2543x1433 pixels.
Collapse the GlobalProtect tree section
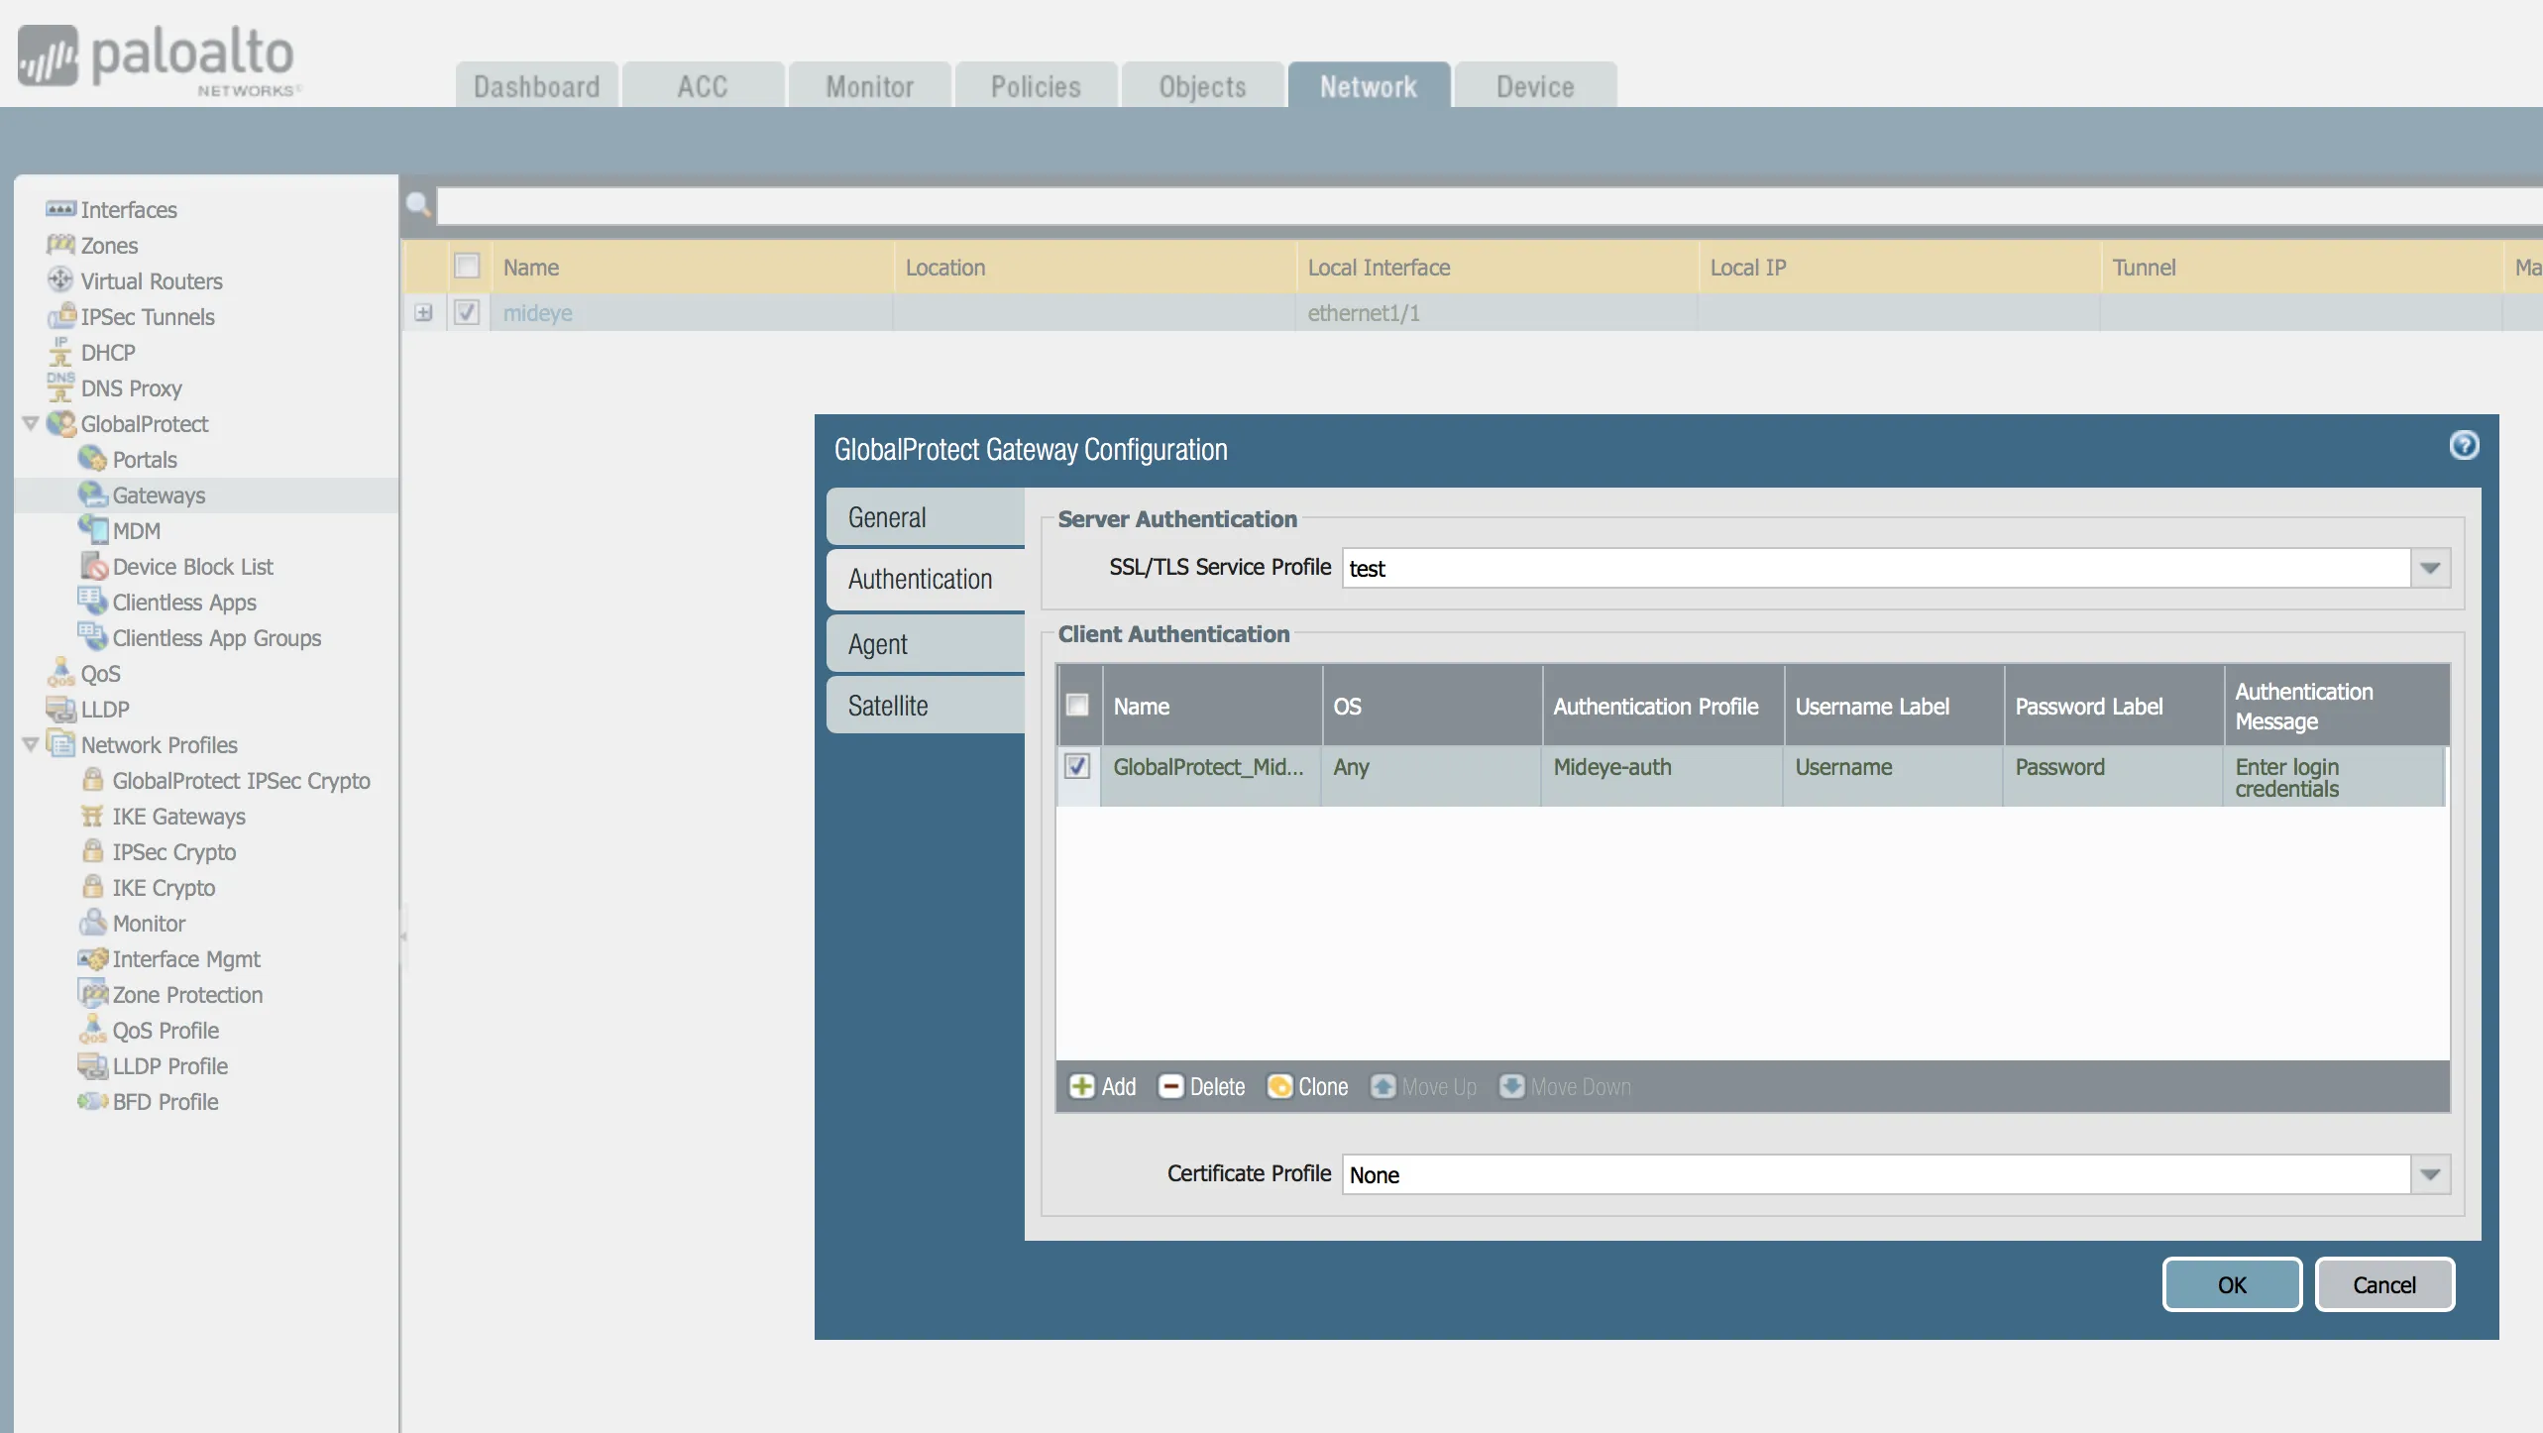point(30,424)
